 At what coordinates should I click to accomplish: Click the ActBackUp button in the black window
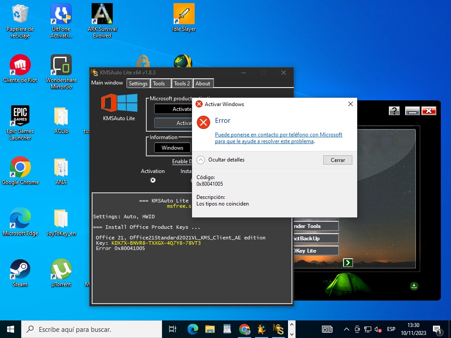tap(316, 238)
